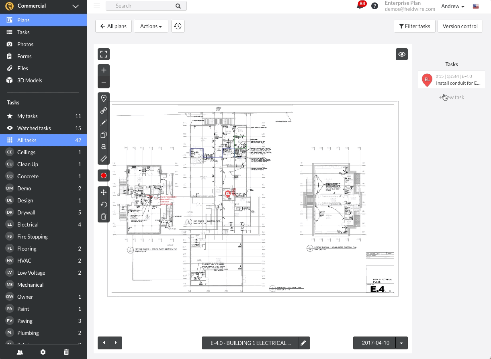The width and height of the screenshot is (491, 359).
Task: Select the hyperlink tool in toolbar
Action: [104, 110]
